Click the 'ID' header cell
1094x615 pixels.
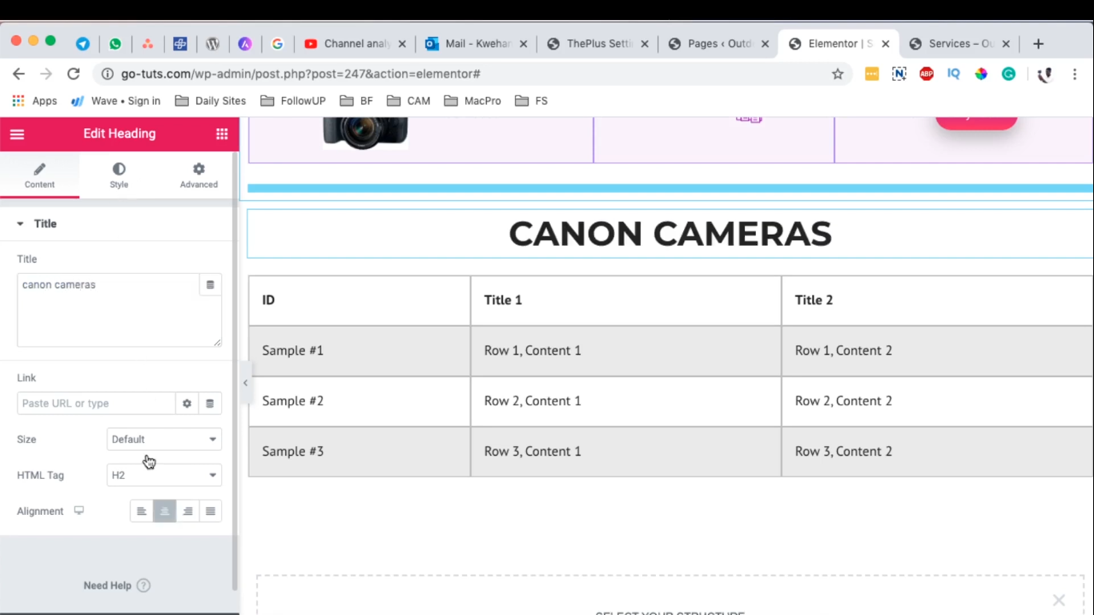click(360, 300)
